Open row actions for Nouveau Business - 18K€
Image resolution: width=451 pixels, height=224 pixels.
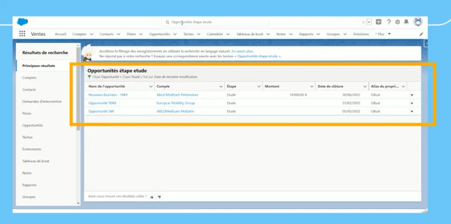click(x=412, y=95)
